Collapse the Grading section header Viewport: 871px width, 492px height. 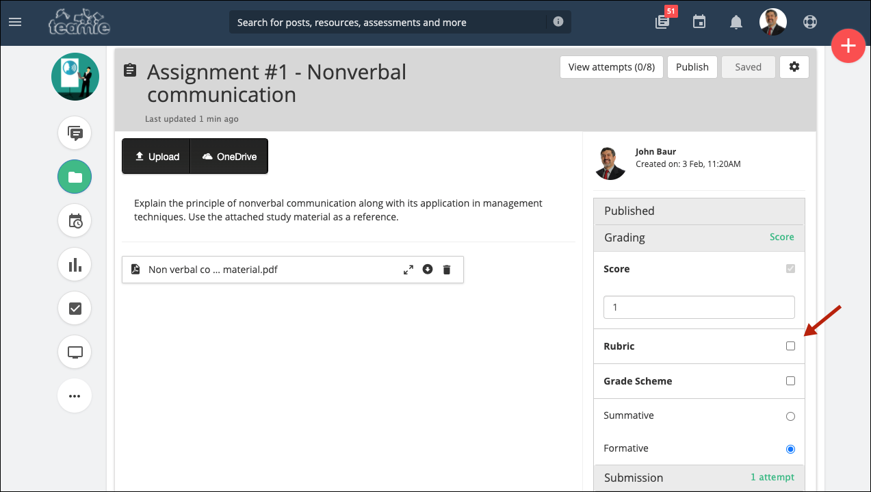699,237
